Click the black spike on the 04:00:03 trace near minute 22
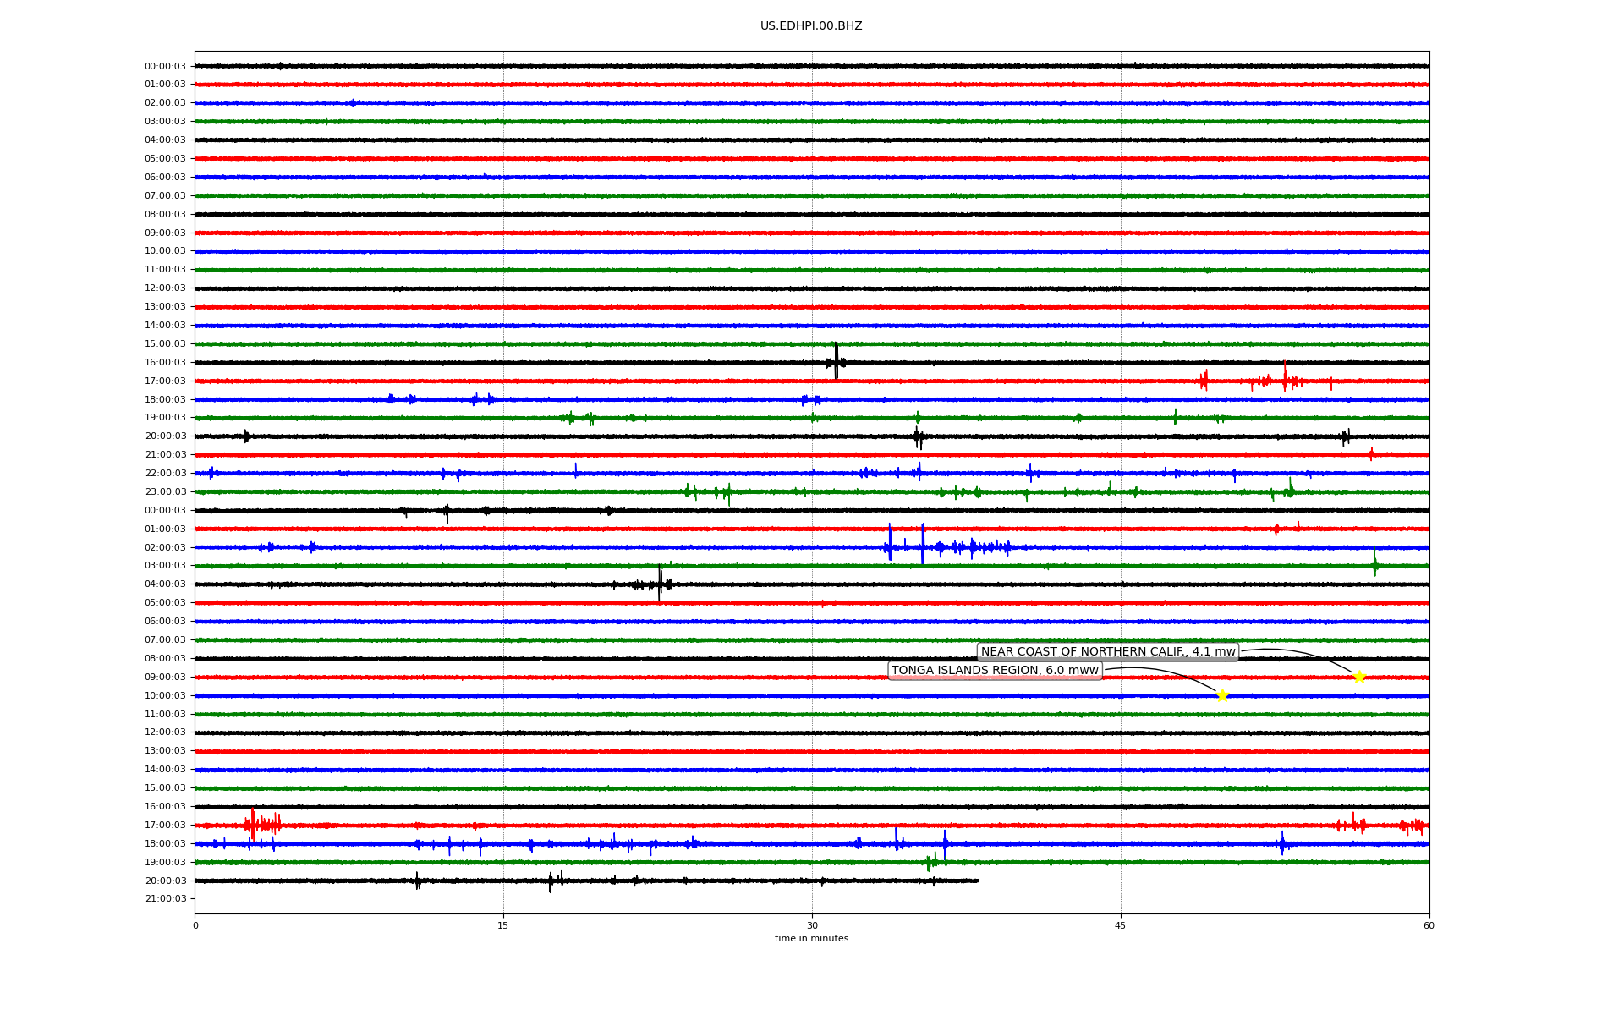Screen dimensions: 1624x1015 coord(660,584)
